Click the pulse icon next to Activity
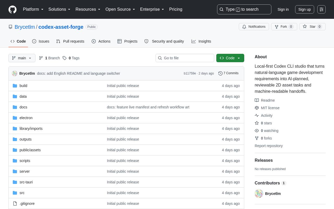The width and height of the screenshot is (334, 209). point(257,115)
